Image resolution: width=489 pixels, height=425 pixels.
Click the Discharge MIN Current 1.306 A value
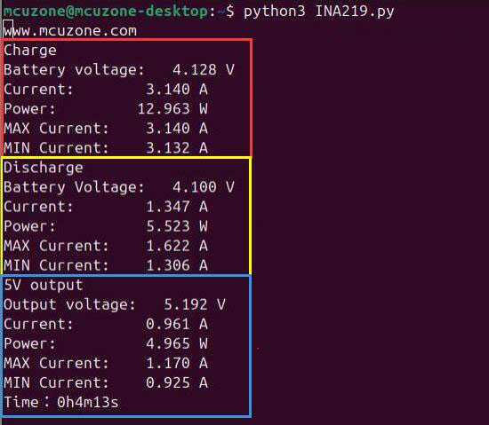tap(177, 265)
